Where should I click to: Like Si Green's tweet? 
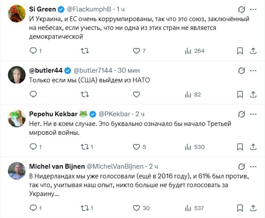(x=136, y=51)
